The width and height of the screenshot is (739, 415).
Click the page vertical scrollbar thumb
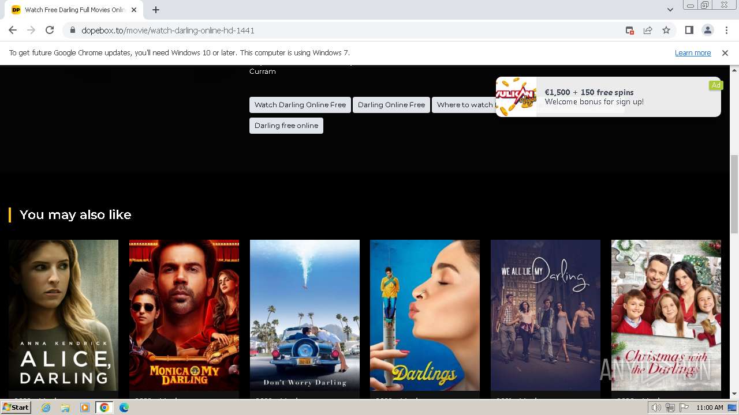coord(734,193)
